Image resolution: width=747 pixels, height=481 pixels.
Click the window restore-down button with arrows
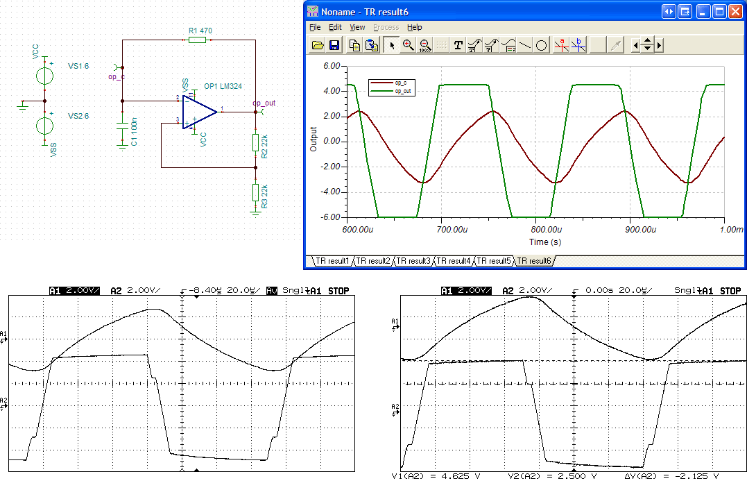click(669, 11)
